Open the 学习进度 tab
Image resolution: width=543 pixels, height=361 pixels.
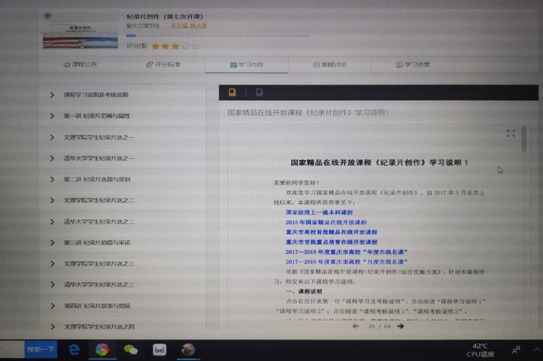[x=413, y=65]
